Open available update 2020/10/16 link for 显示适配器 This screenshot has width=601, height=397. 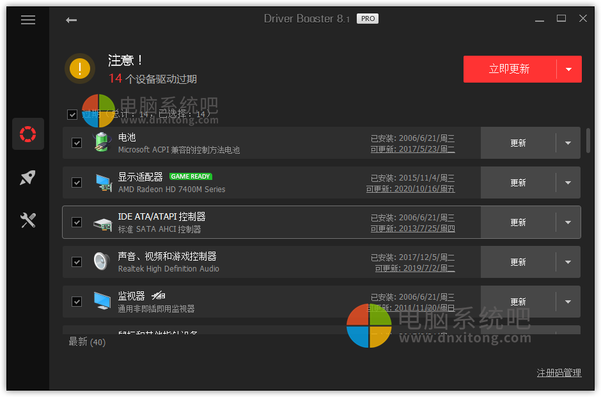[x=410, y=188]
